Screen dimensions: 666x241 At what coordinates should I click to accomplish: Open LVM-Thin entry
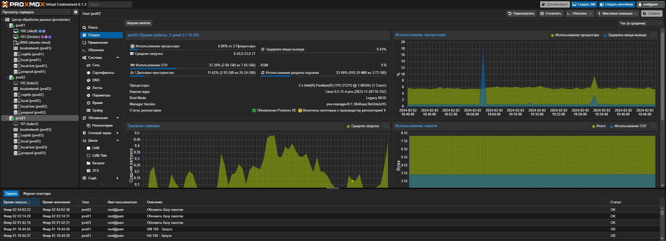click(x=101, y=156)
